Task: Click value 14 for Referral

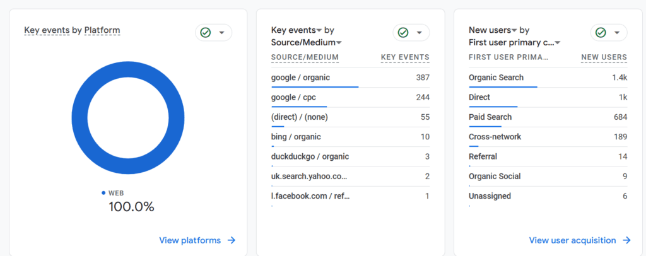Action: (x=623, y=156)
